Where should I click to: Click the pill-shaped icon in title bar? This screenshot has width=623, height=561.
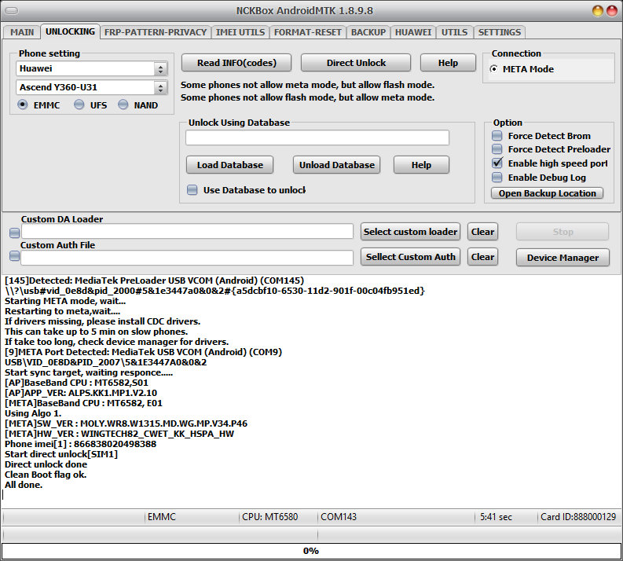(11, 10)
